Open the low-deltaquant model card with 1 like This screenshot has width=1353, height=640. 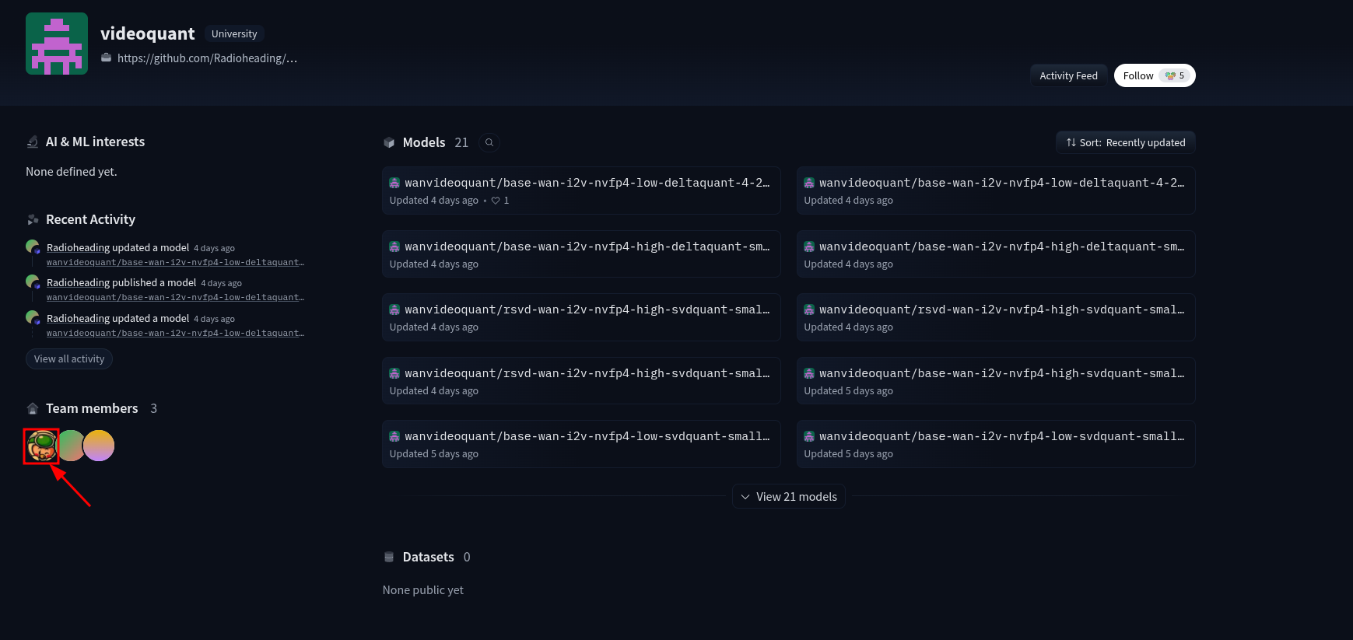[581, 191]
